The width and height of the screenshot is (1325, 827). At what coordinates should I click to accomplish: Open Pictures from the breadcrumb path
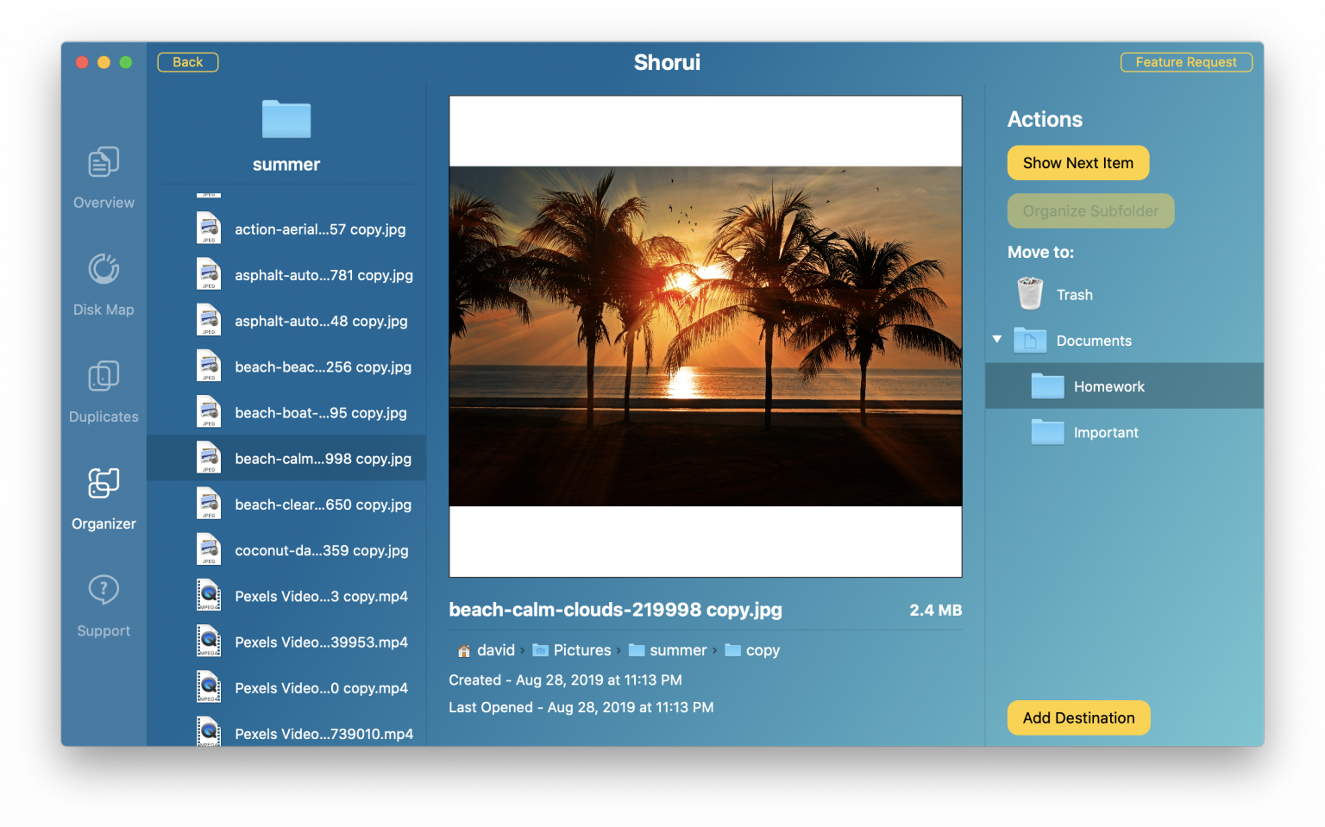582,649
